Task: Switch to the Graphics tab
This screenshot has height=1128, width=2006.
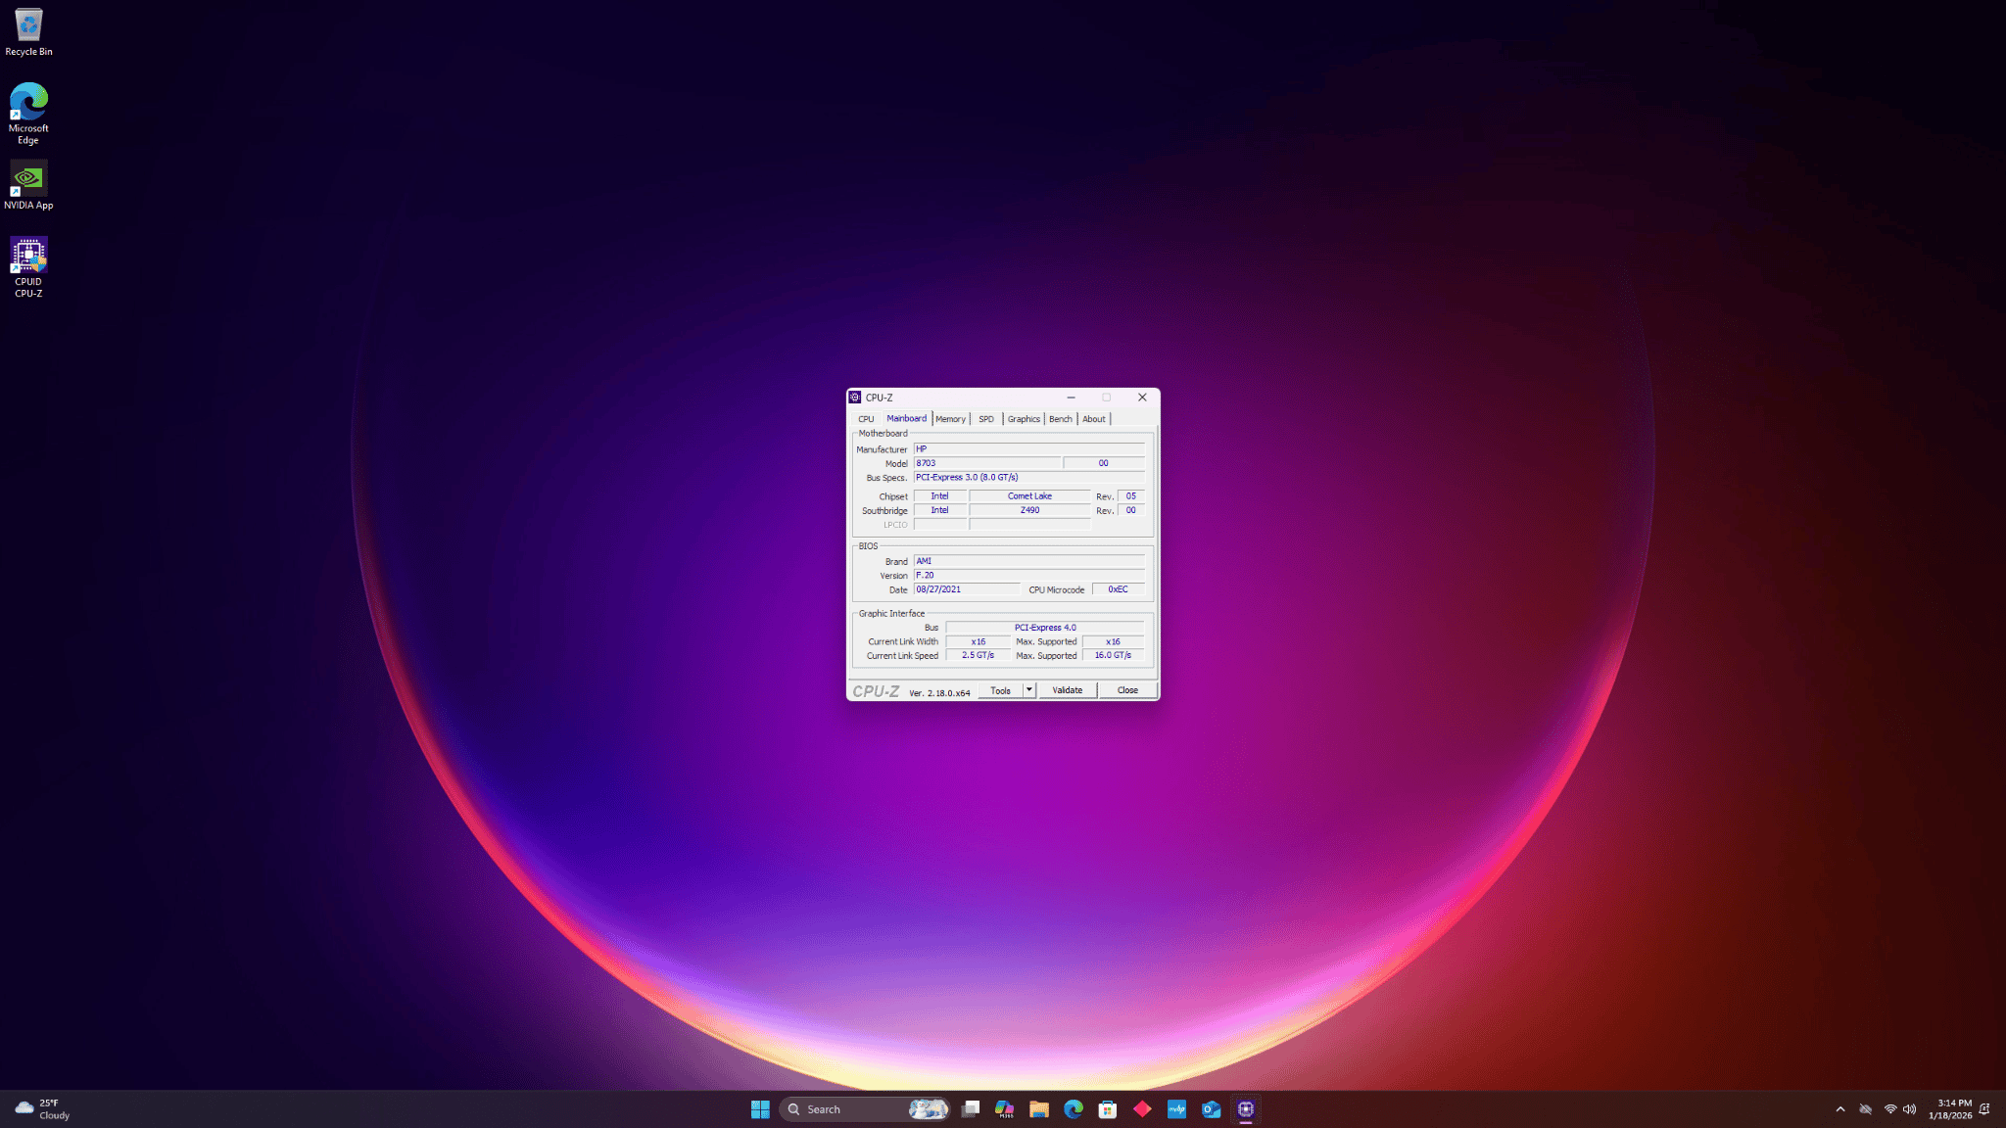Action: tap(1024, 419)
